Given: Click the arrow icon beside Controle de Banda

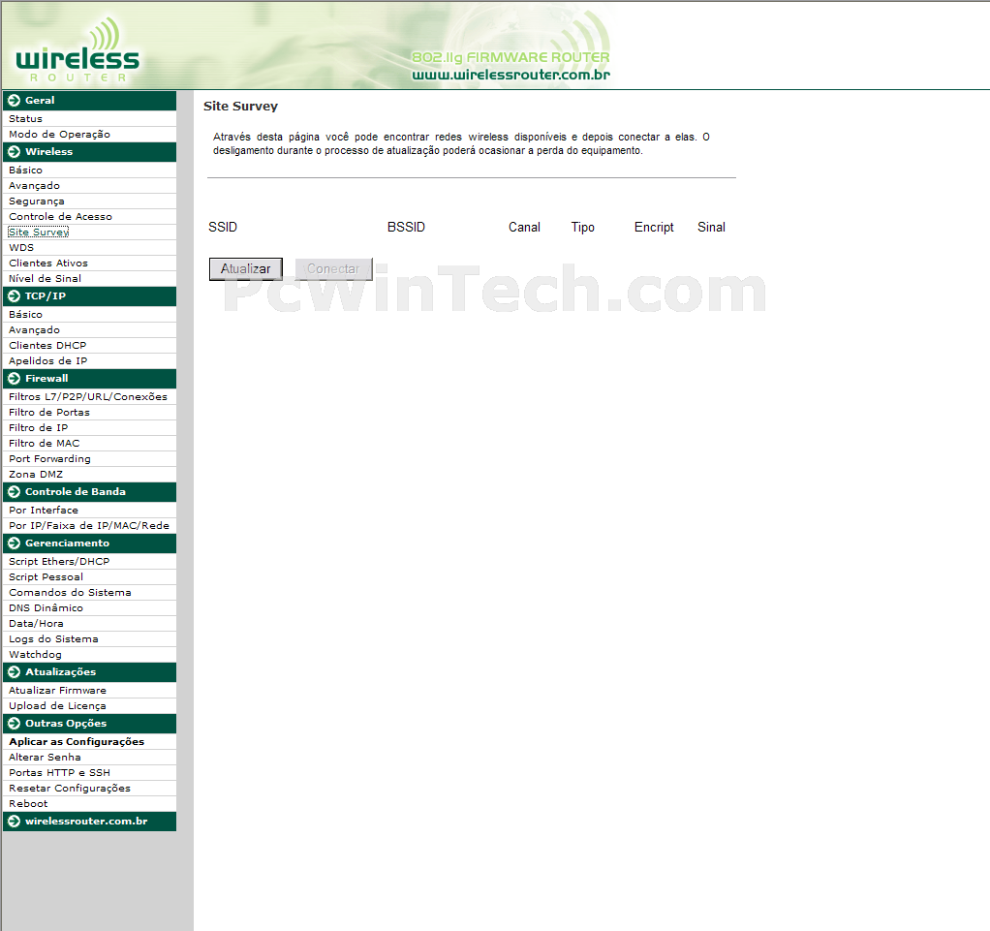Looking at the screenshot, I should (14, 492).
